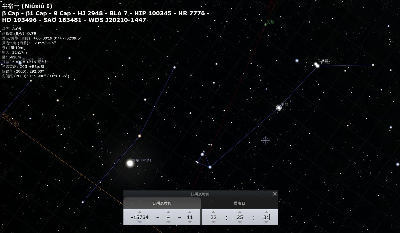
Task: Click the 角间距 (2000): 115.900" line
Action: tap(36, 76)
